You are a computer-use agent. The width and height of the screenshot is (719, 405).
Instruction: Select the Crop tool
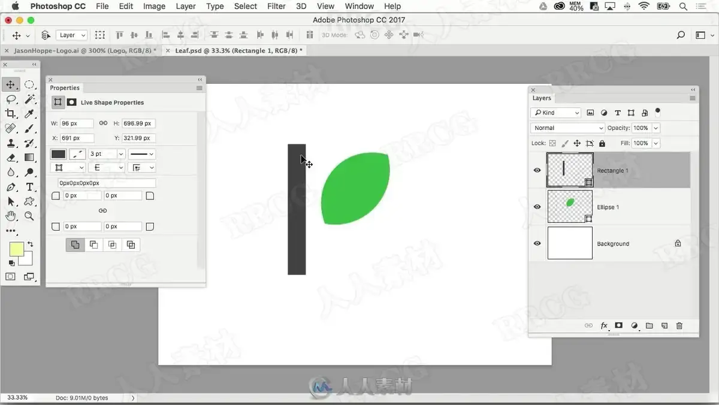tap(11, 113)
